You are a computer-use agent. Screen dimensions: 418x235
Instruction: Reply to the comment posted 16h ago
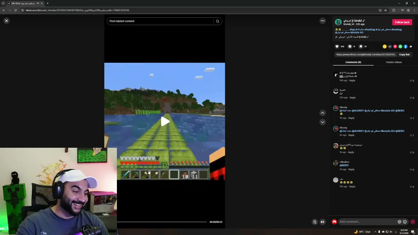click(x=352, y=81)
